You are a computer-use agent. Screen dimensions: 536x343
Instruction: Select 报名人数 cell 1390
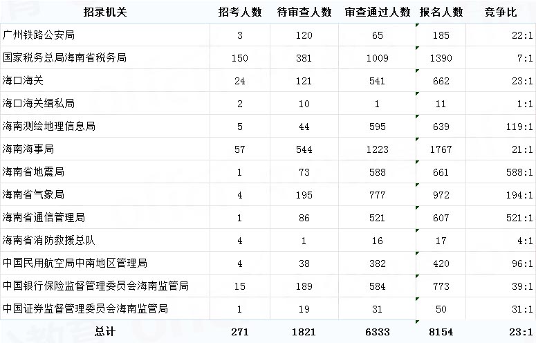click(441, 58)
